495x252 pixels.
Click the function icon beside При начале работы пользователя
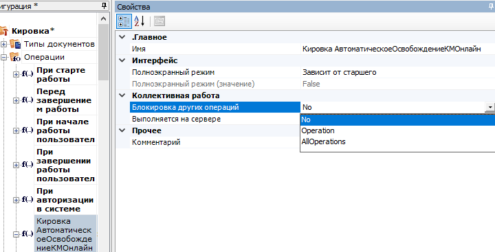(x=27, y=130)
